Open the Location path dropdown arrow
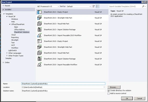This screenshot has height=102, width=148. click(104, 87)
